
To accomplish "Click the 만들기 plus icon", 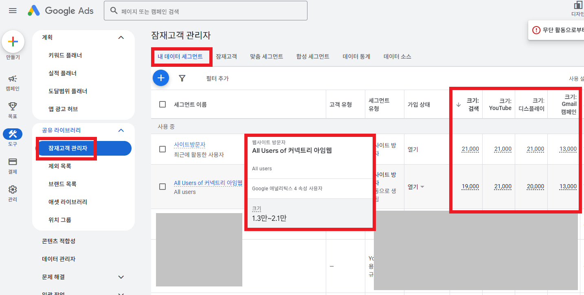I will pyautogui.click(x=13, y=41).
